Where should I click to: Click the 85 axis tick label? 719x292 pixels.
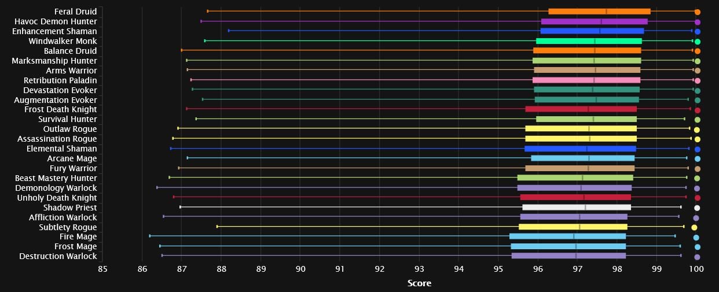[x=102, y=269]
